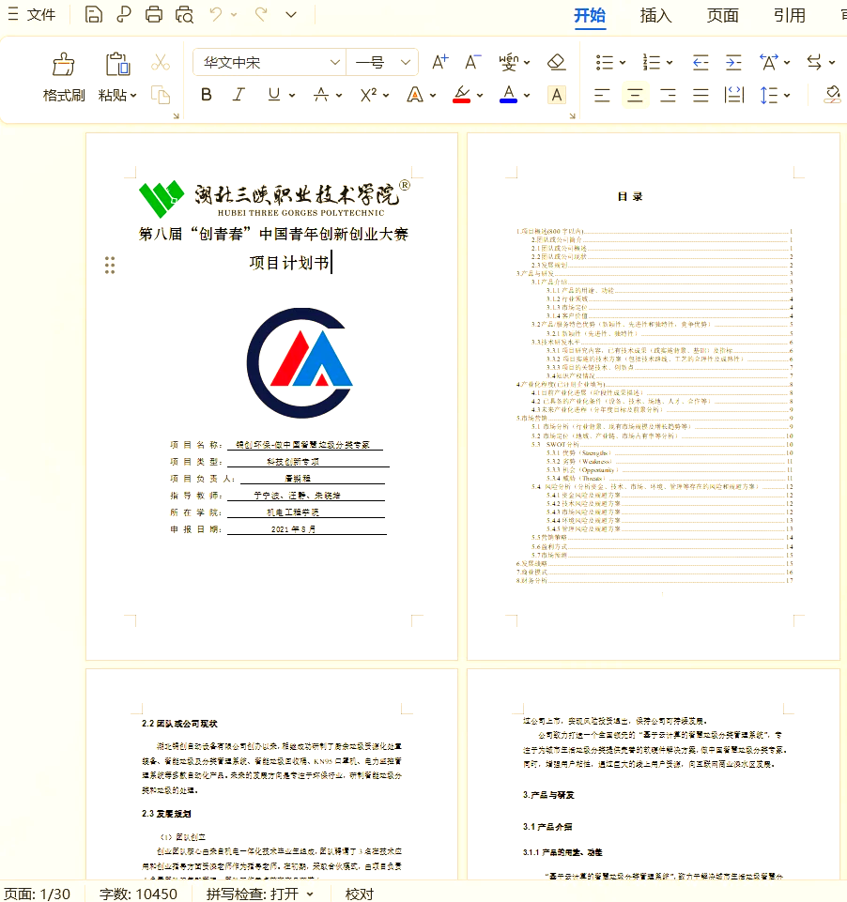This screenshot has height=902, width=847.
Task: Increase font size with A+ icon
Action: [440, 62]
